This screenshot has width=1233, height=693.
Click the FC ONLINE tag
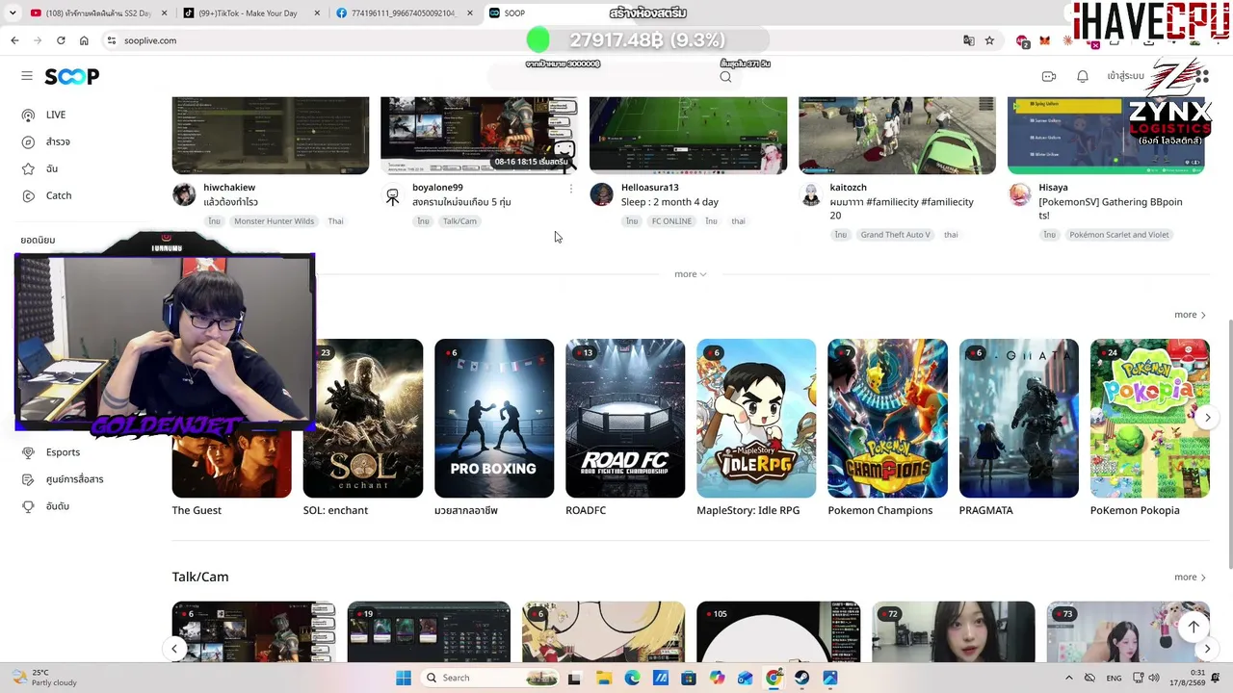pos(671,221)
